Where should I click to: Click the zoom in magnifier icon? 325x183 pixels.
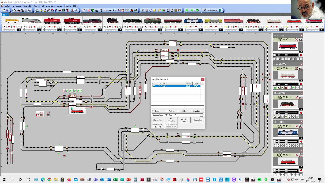[x=110, y=10]
